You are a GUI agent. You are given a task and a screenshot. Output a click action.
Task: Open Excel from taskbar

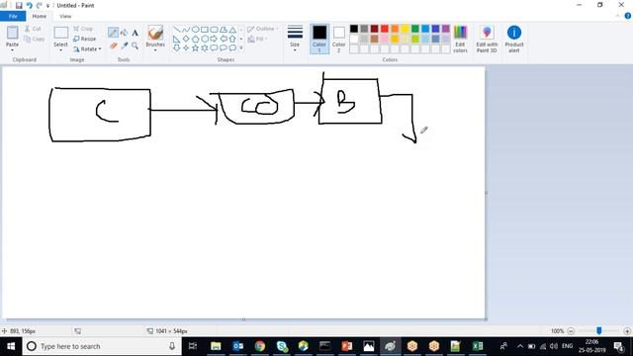coord(478,346)
